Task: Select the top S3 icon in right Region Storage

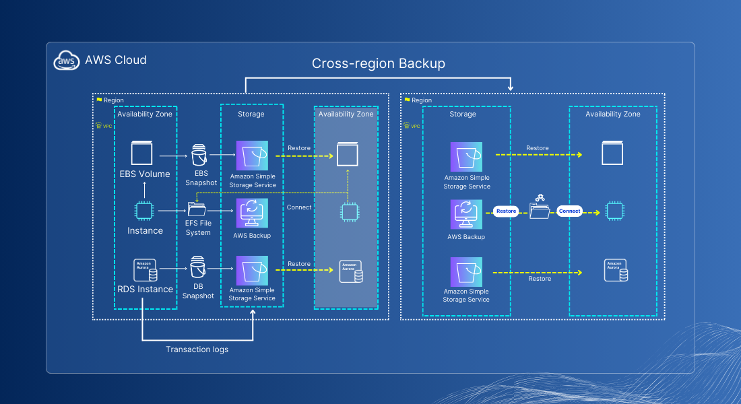Action: coord(466,157)
